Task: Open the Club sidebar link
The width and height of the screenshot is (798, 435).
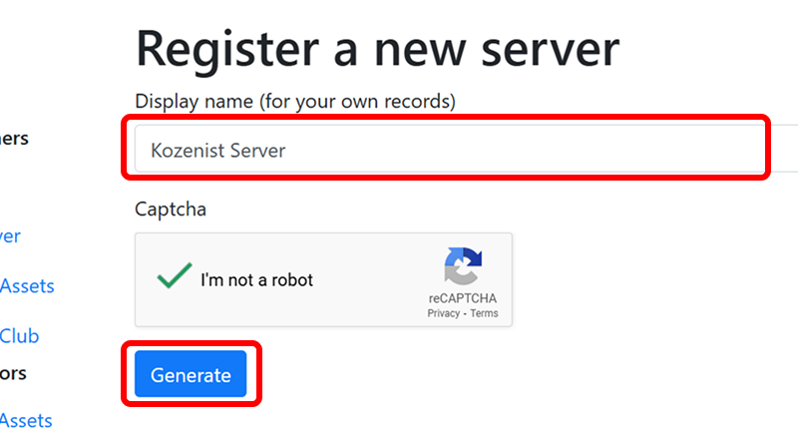Action: coord(19,336)
